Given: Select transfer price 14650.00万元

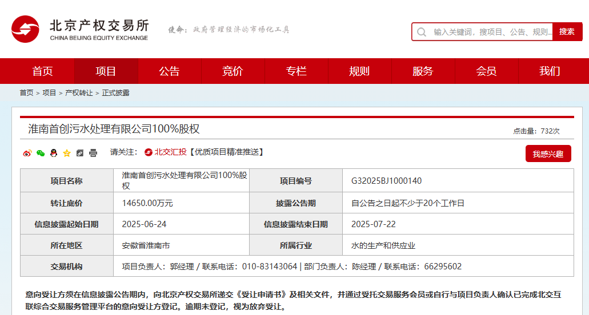Looking at the screenshot, I should [147, 203].
